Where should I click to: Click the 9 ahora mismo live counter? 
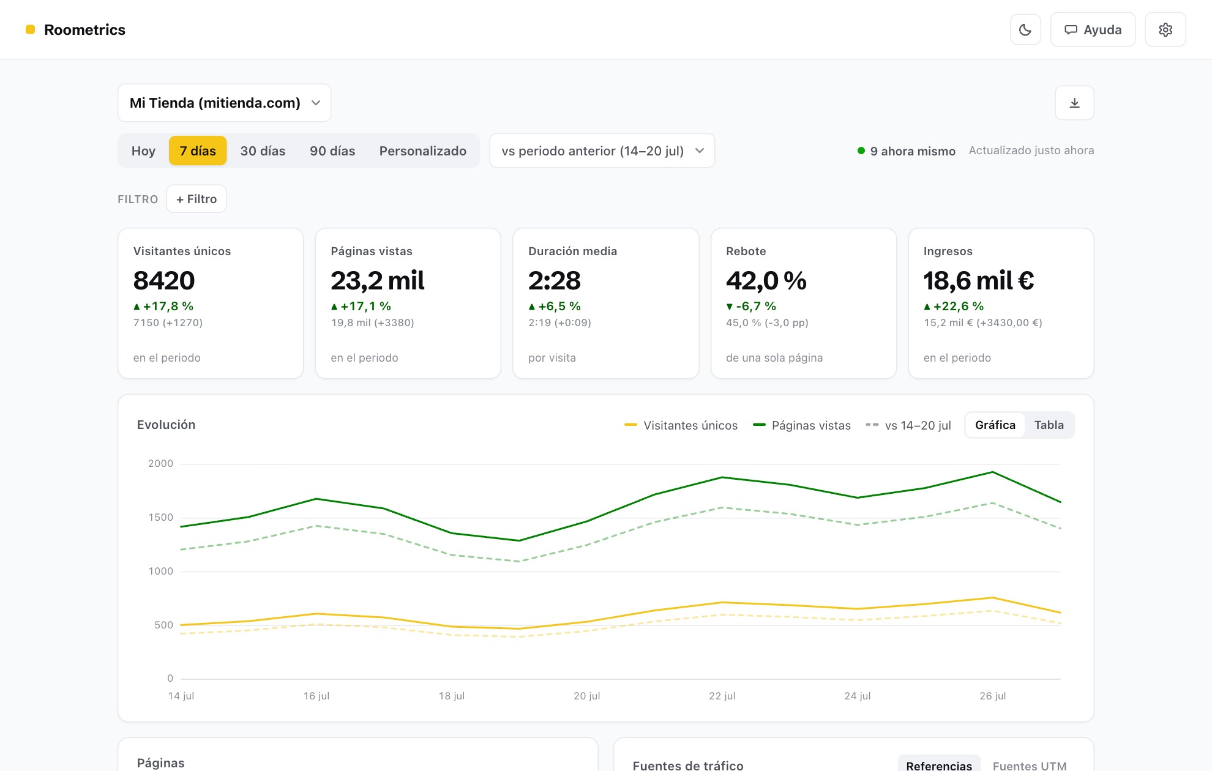tap(913, 151)
